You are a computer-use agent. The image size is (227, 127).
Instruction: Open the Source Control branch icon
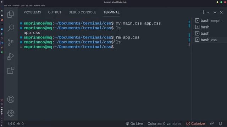(11, 42)
